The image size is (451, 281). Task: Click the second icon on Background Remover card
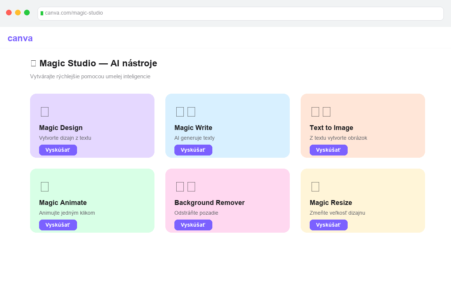pos(191,187)
